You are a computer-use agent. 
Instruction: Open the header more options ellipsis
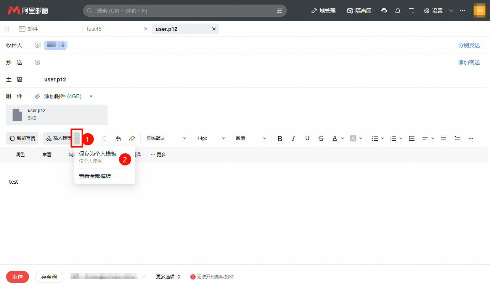463,11
